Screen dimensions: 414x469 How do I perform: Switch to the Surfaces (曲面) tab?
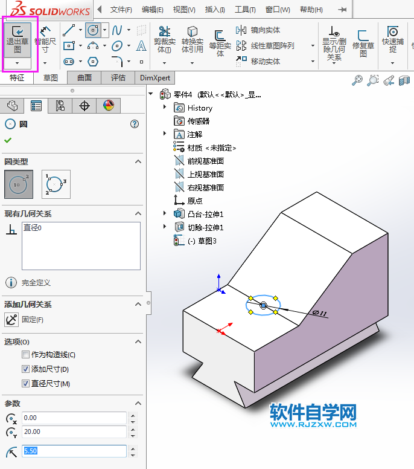click(x=84, y=78)
